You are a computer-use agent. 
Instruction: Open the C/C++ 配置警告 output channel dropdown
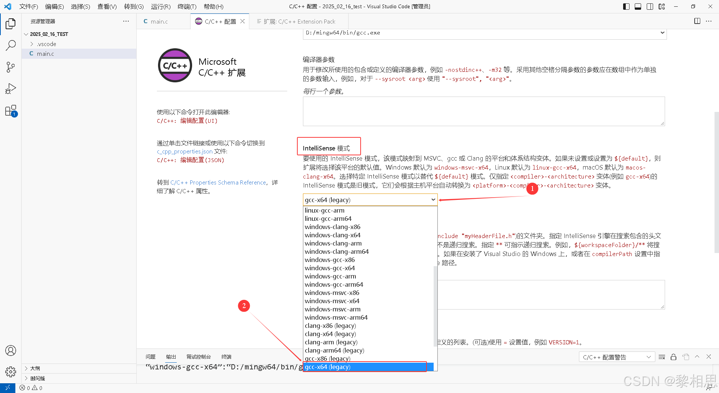point(617,357)
